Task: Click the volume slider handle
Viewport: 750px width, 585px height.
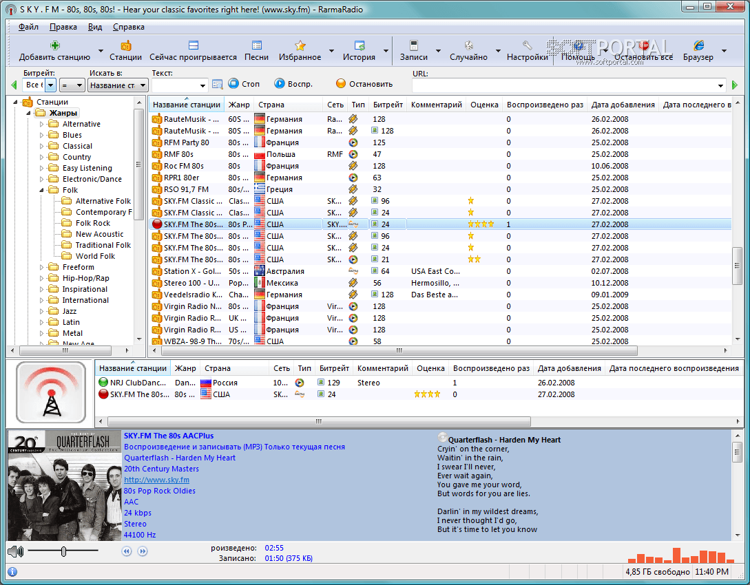Action: point(63,551)
